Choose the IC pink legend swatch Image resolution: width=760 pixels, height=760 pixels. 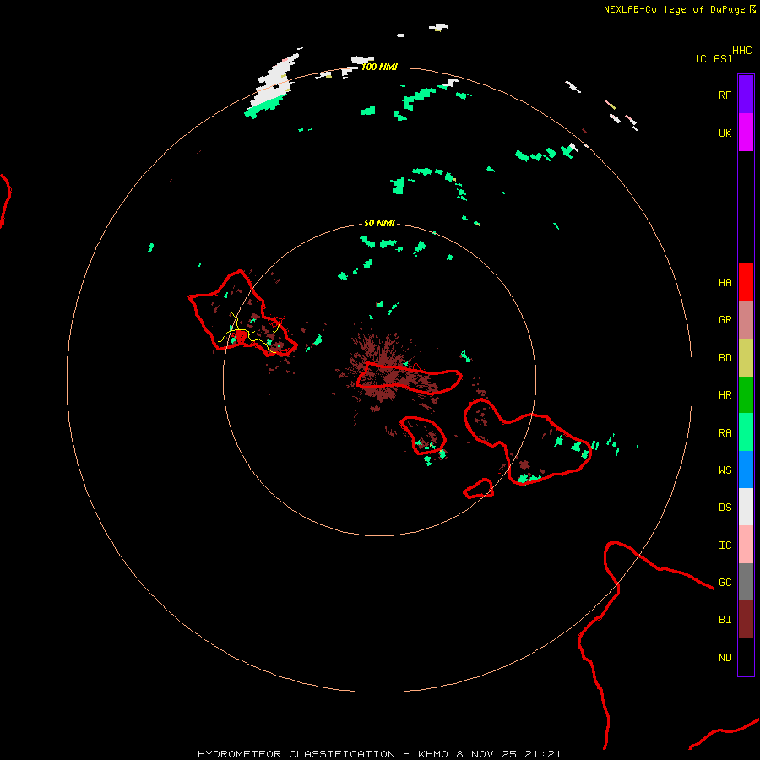click(746, 545)
